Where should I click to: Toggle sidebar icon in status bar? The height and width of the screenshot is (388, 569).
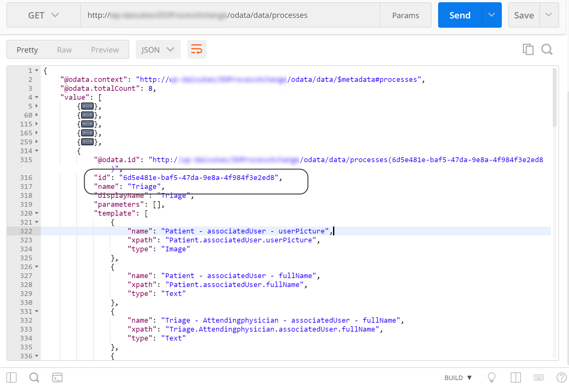click(11, 377)
